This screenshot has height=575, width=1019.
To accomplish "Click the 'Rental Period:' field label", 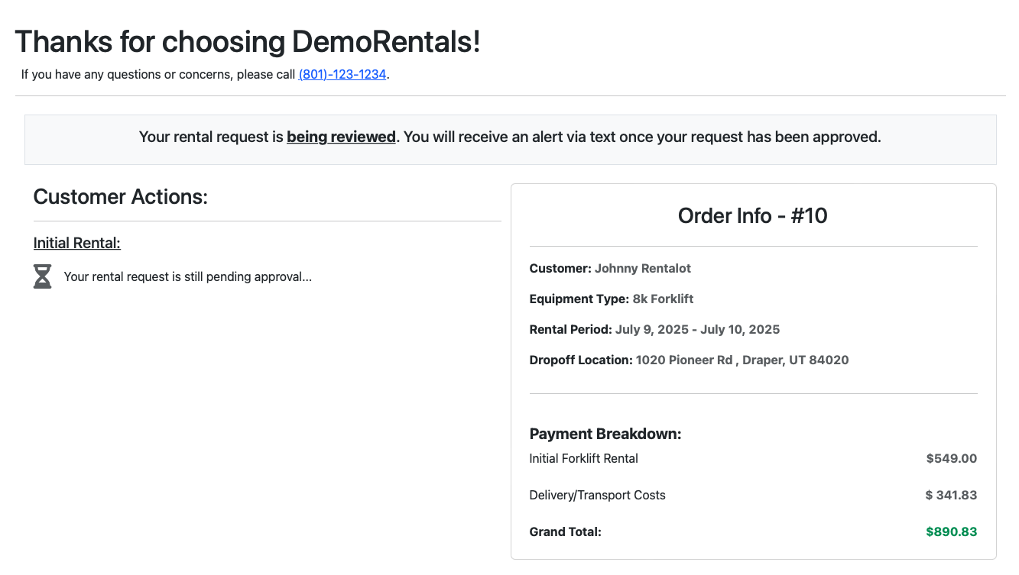I will (x=571, y=330).
